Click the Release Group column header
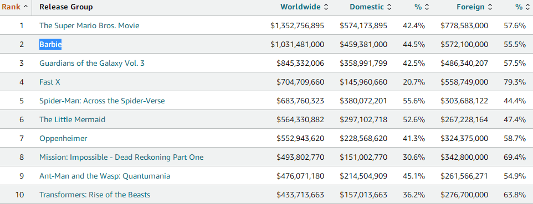 (x=66, y=7)
